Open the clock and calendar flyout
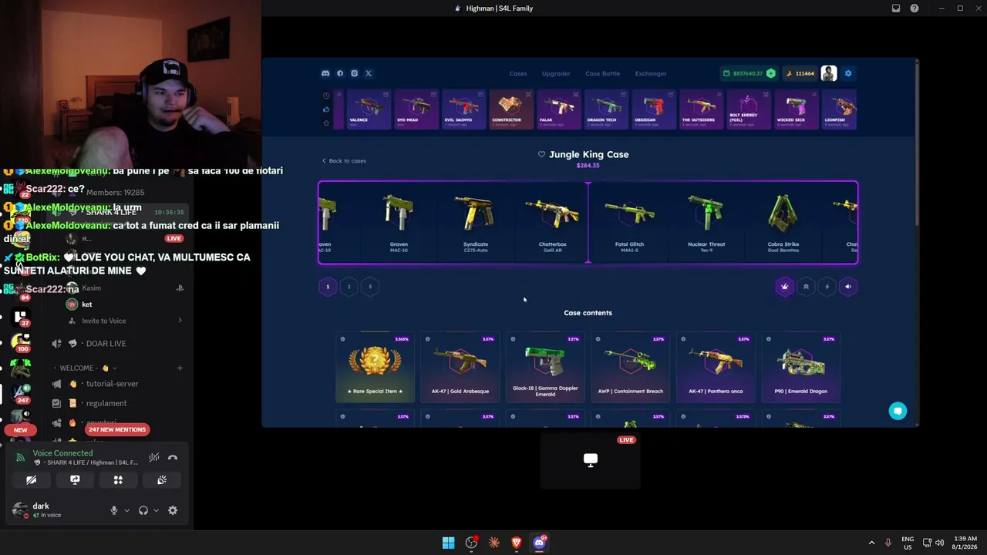987x555 pixels. [965, 543]
